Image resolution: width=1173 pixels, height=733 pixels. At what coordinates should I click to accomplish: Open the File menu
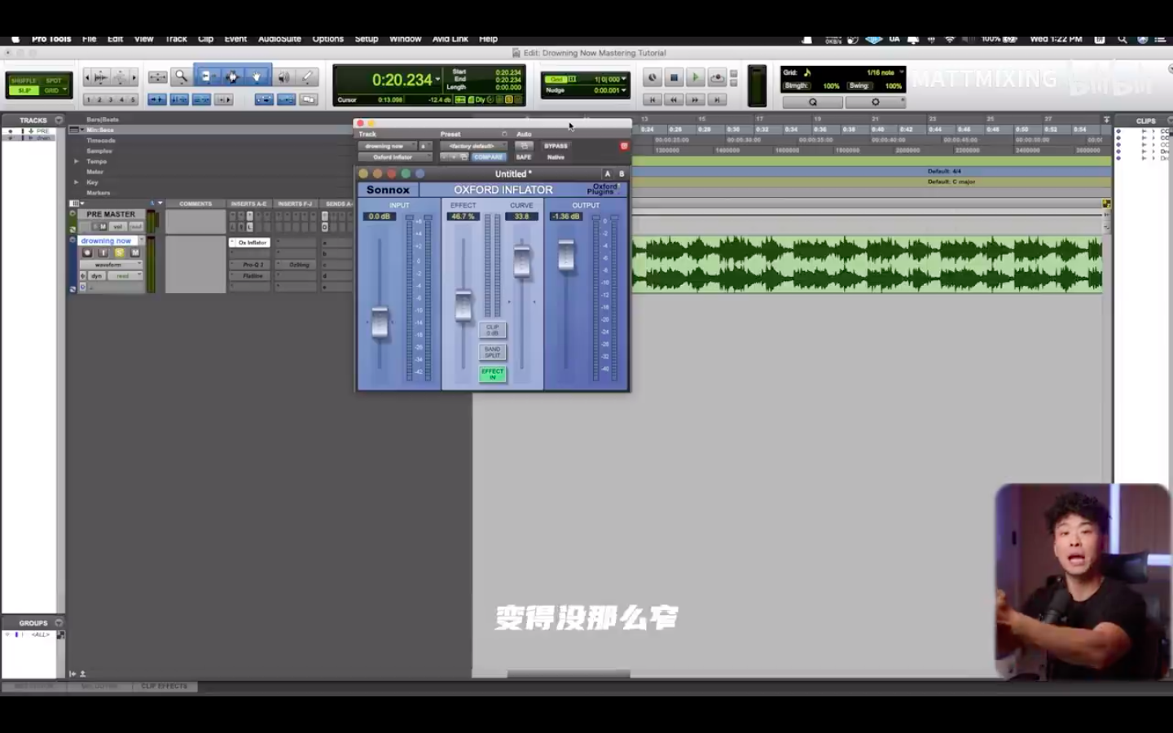(x=89, y=38)
